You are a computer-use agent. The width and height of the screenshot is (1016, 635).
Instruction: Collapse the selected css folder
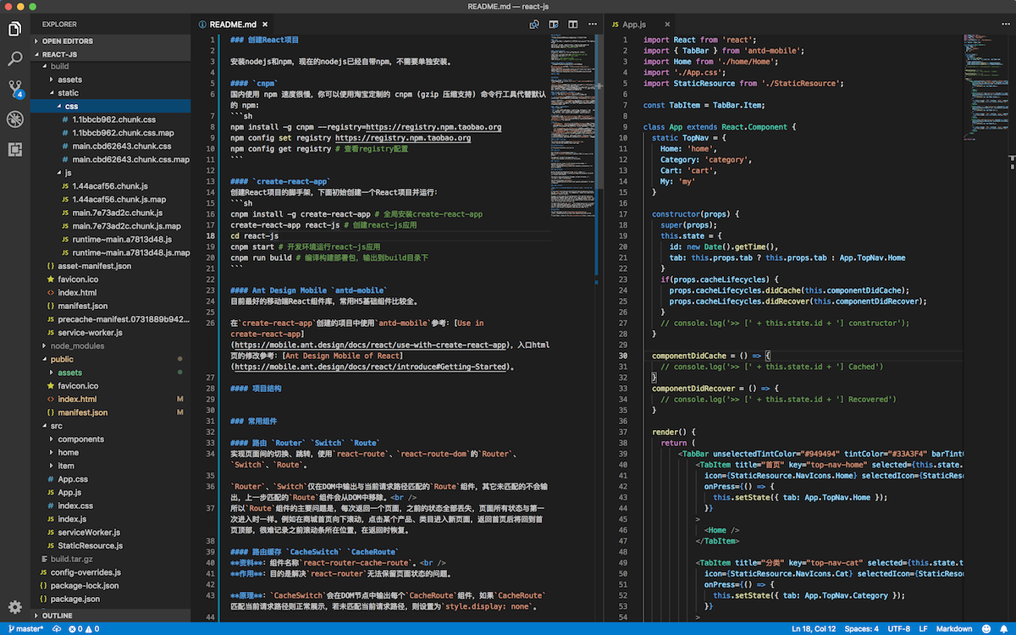point(110,106)
